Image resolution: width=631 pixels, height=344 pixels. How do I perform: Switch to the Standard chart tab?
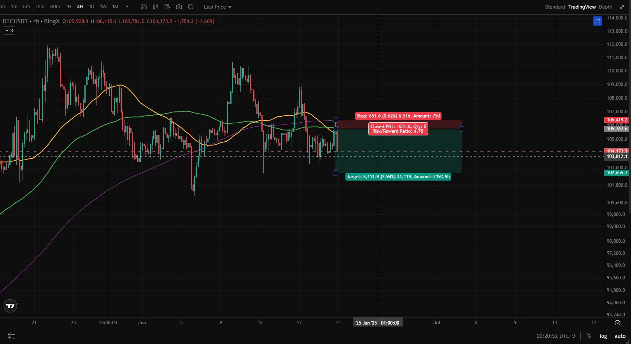tap(555, 7)
